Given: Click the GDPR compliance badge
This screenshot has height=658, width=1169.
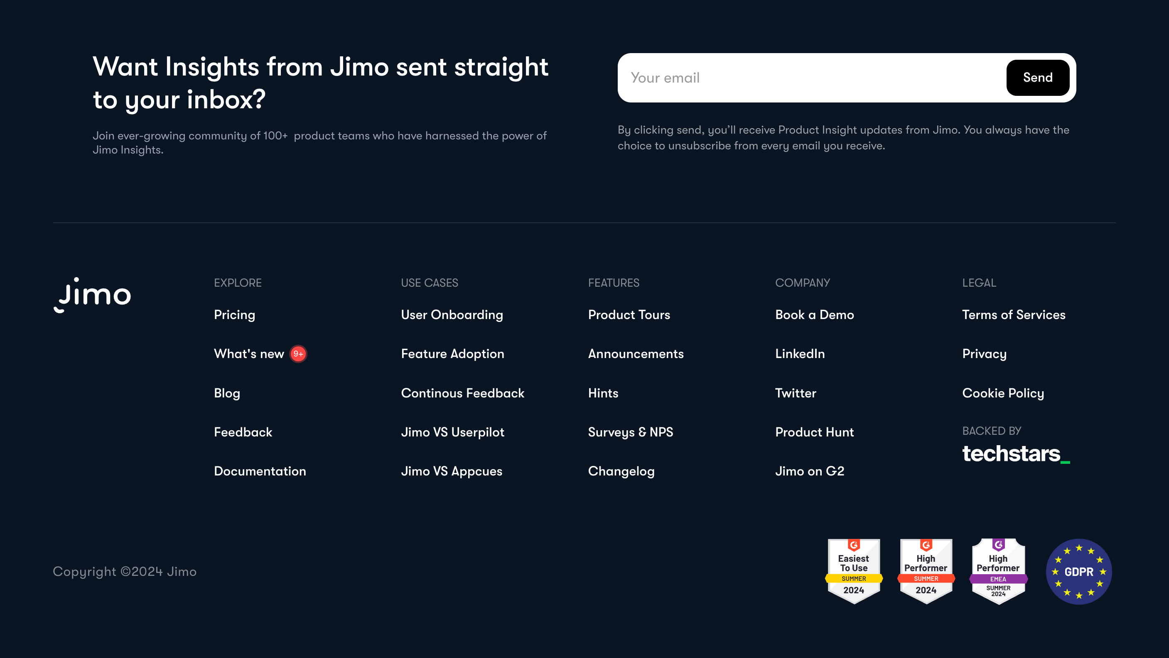Looking at the screenshot, I should [1079, 571].
